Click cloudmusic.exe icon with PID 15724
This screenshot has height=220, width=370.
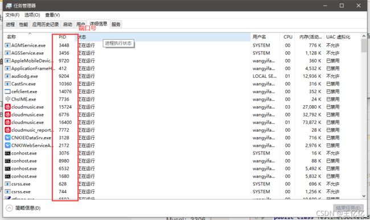[x=7, y=107]
